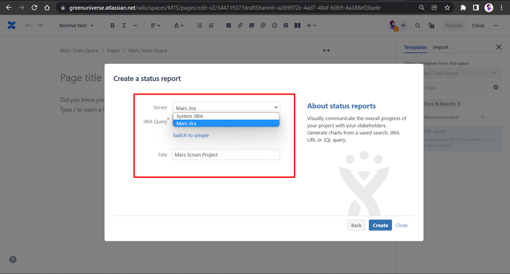
Task: Click the Title input field
Action: point(226,154)
